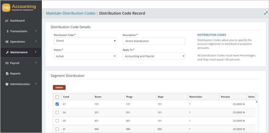The width and height of the screenshot is (269, 133).
Task: Open the Transactions sidebar menu
Action: point(21,31)
